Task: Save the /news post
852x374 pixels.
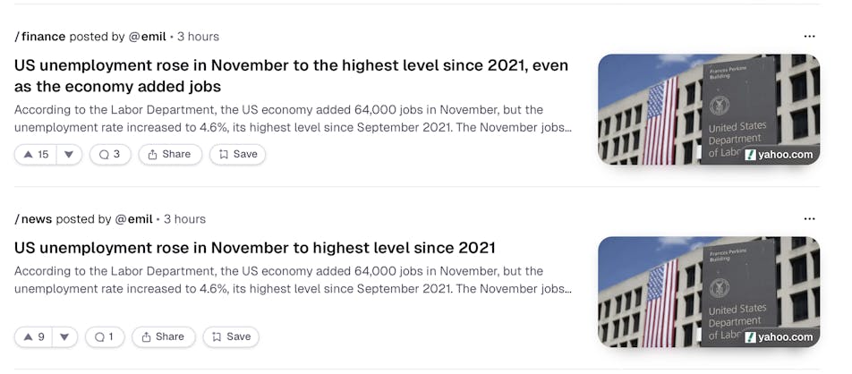Action: (231, 336)
